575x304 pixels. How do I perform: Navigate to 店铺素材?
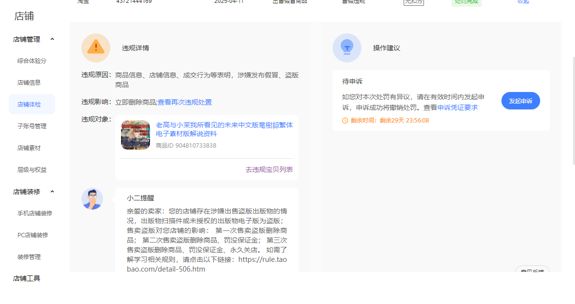(29, 148)
